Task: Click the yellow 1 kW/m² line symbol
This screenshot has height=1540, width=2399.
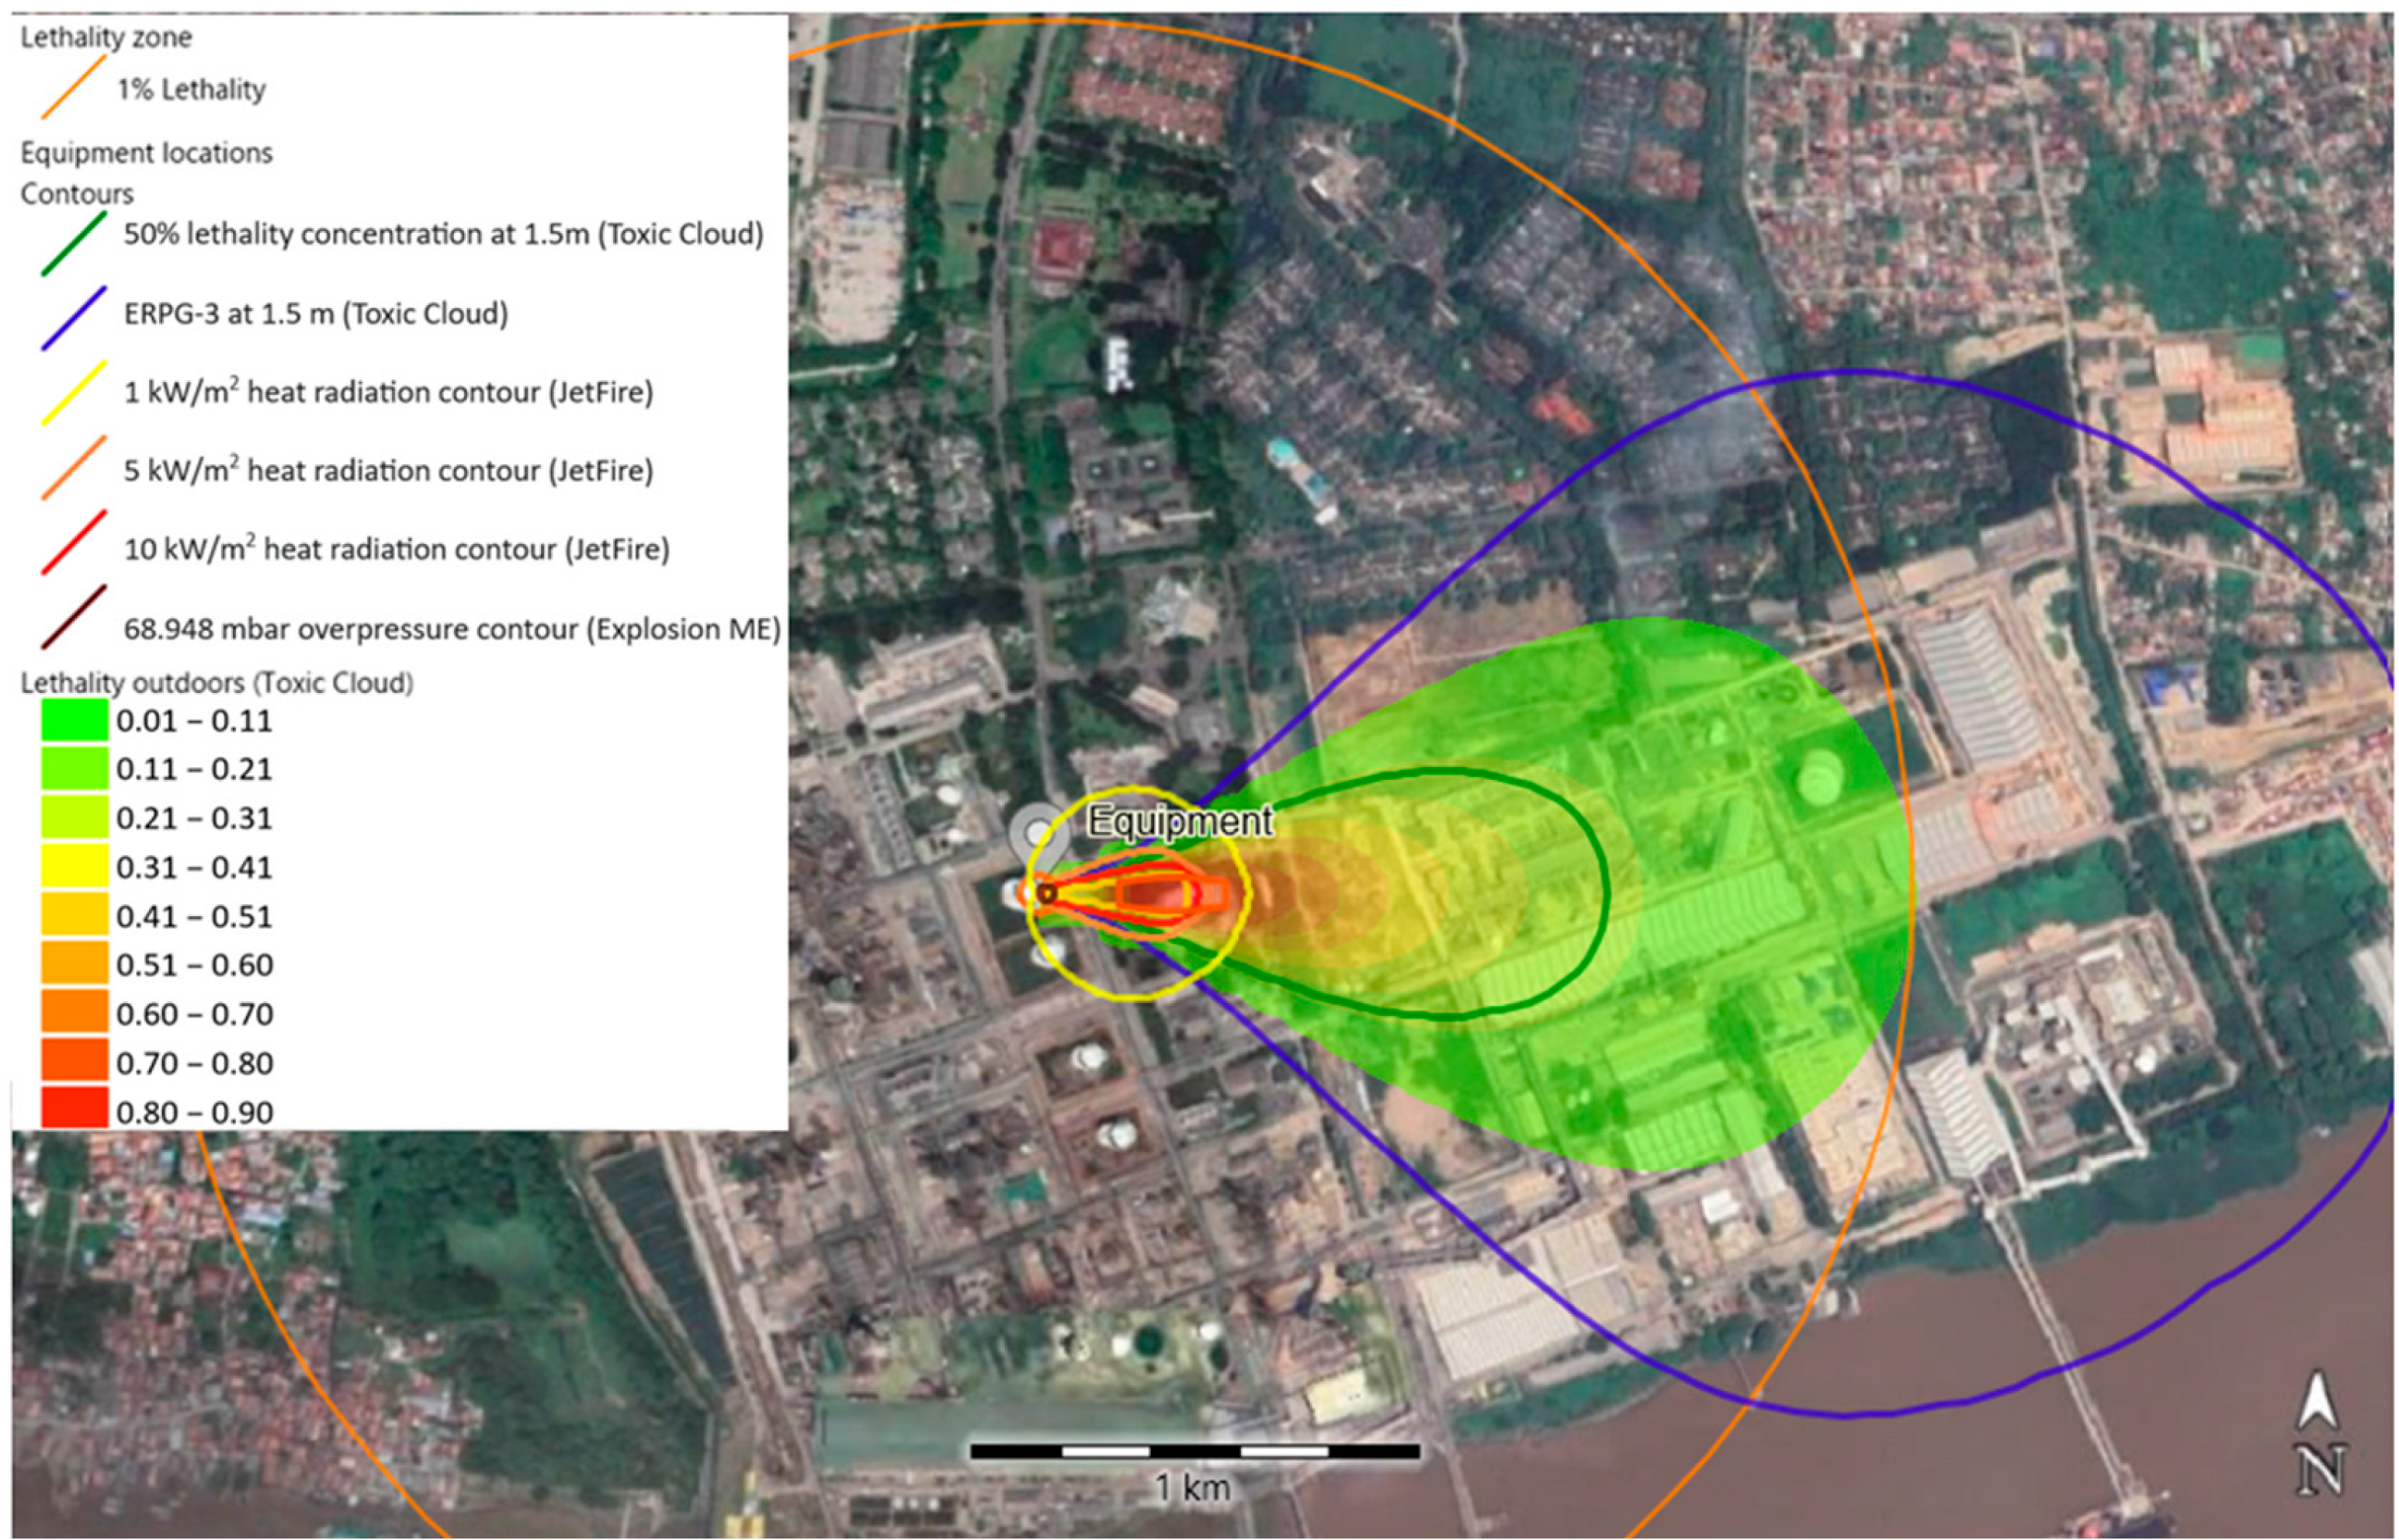Action: click(74, 393)
